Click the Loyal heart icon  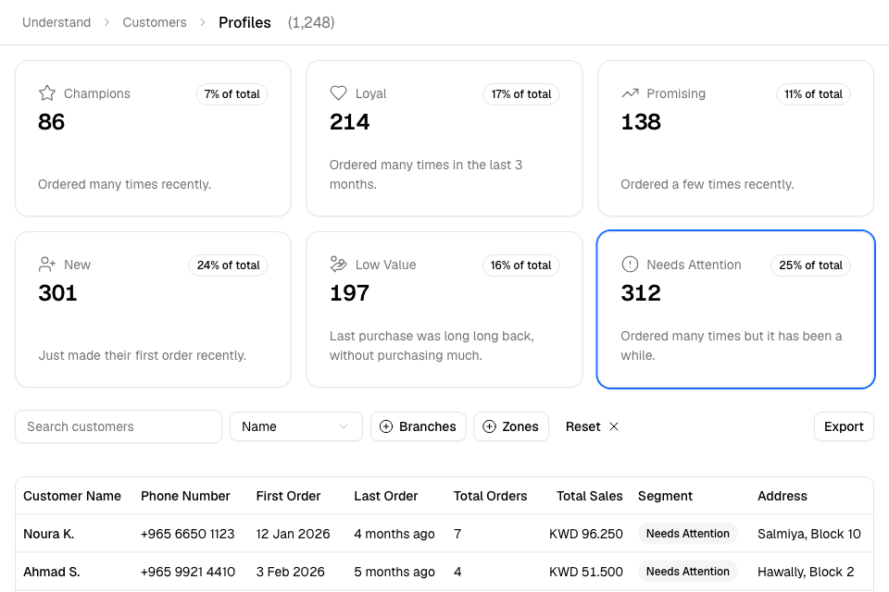tap(339, 92)
